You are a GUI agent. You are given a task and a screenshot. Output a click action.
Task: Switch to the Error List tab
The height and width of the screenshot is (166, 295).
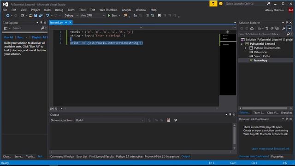tap(82, 156)
